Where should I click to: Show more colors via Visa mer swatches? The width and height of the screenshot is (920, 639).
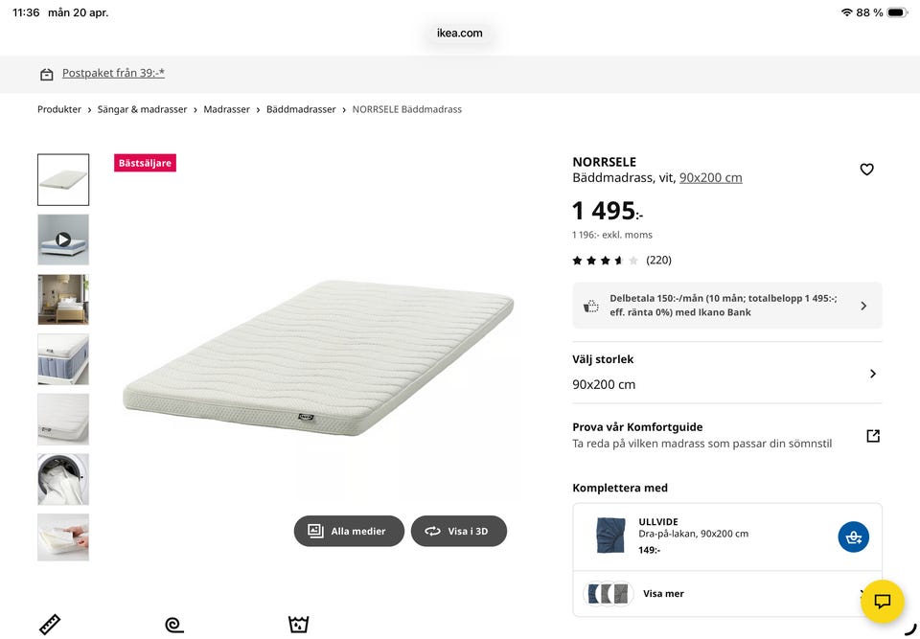tap(663, 594)
